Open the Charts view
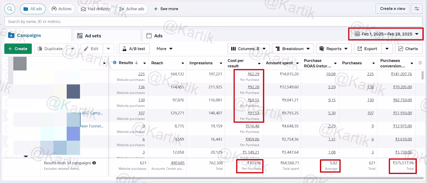 pos(408,49)
